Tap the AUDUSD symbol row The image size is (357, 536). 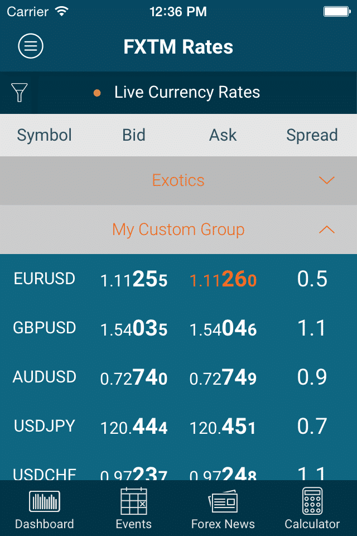[x=45, y=377]
